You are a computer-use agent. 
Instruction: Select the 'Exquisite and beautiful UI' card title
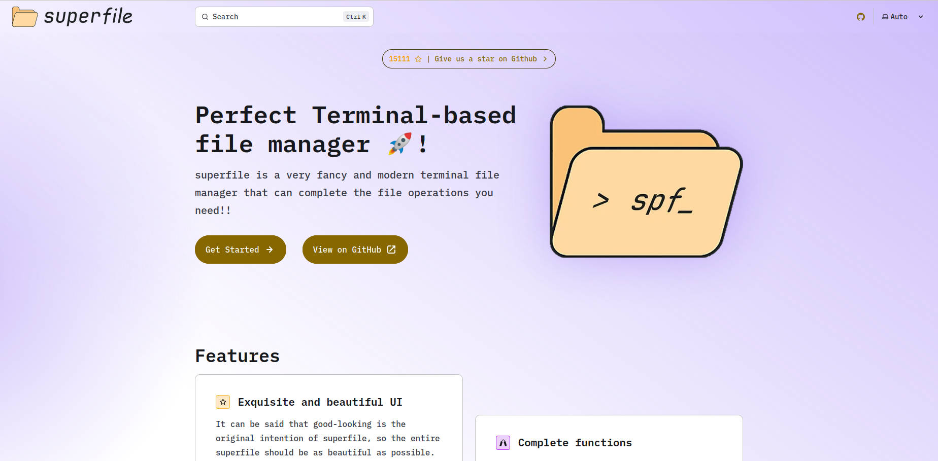tap(320, 402)
